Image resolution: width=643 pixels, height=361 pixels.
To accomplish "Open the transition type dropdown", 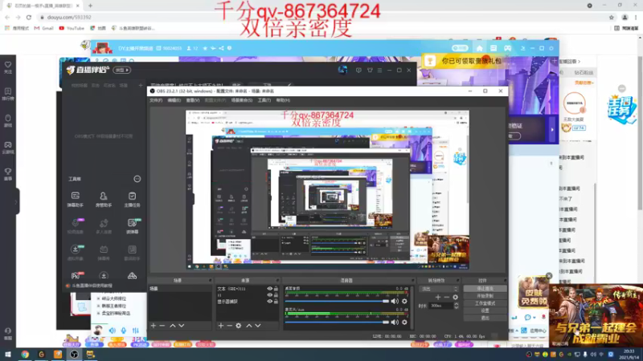I will (x=439, y=289).
